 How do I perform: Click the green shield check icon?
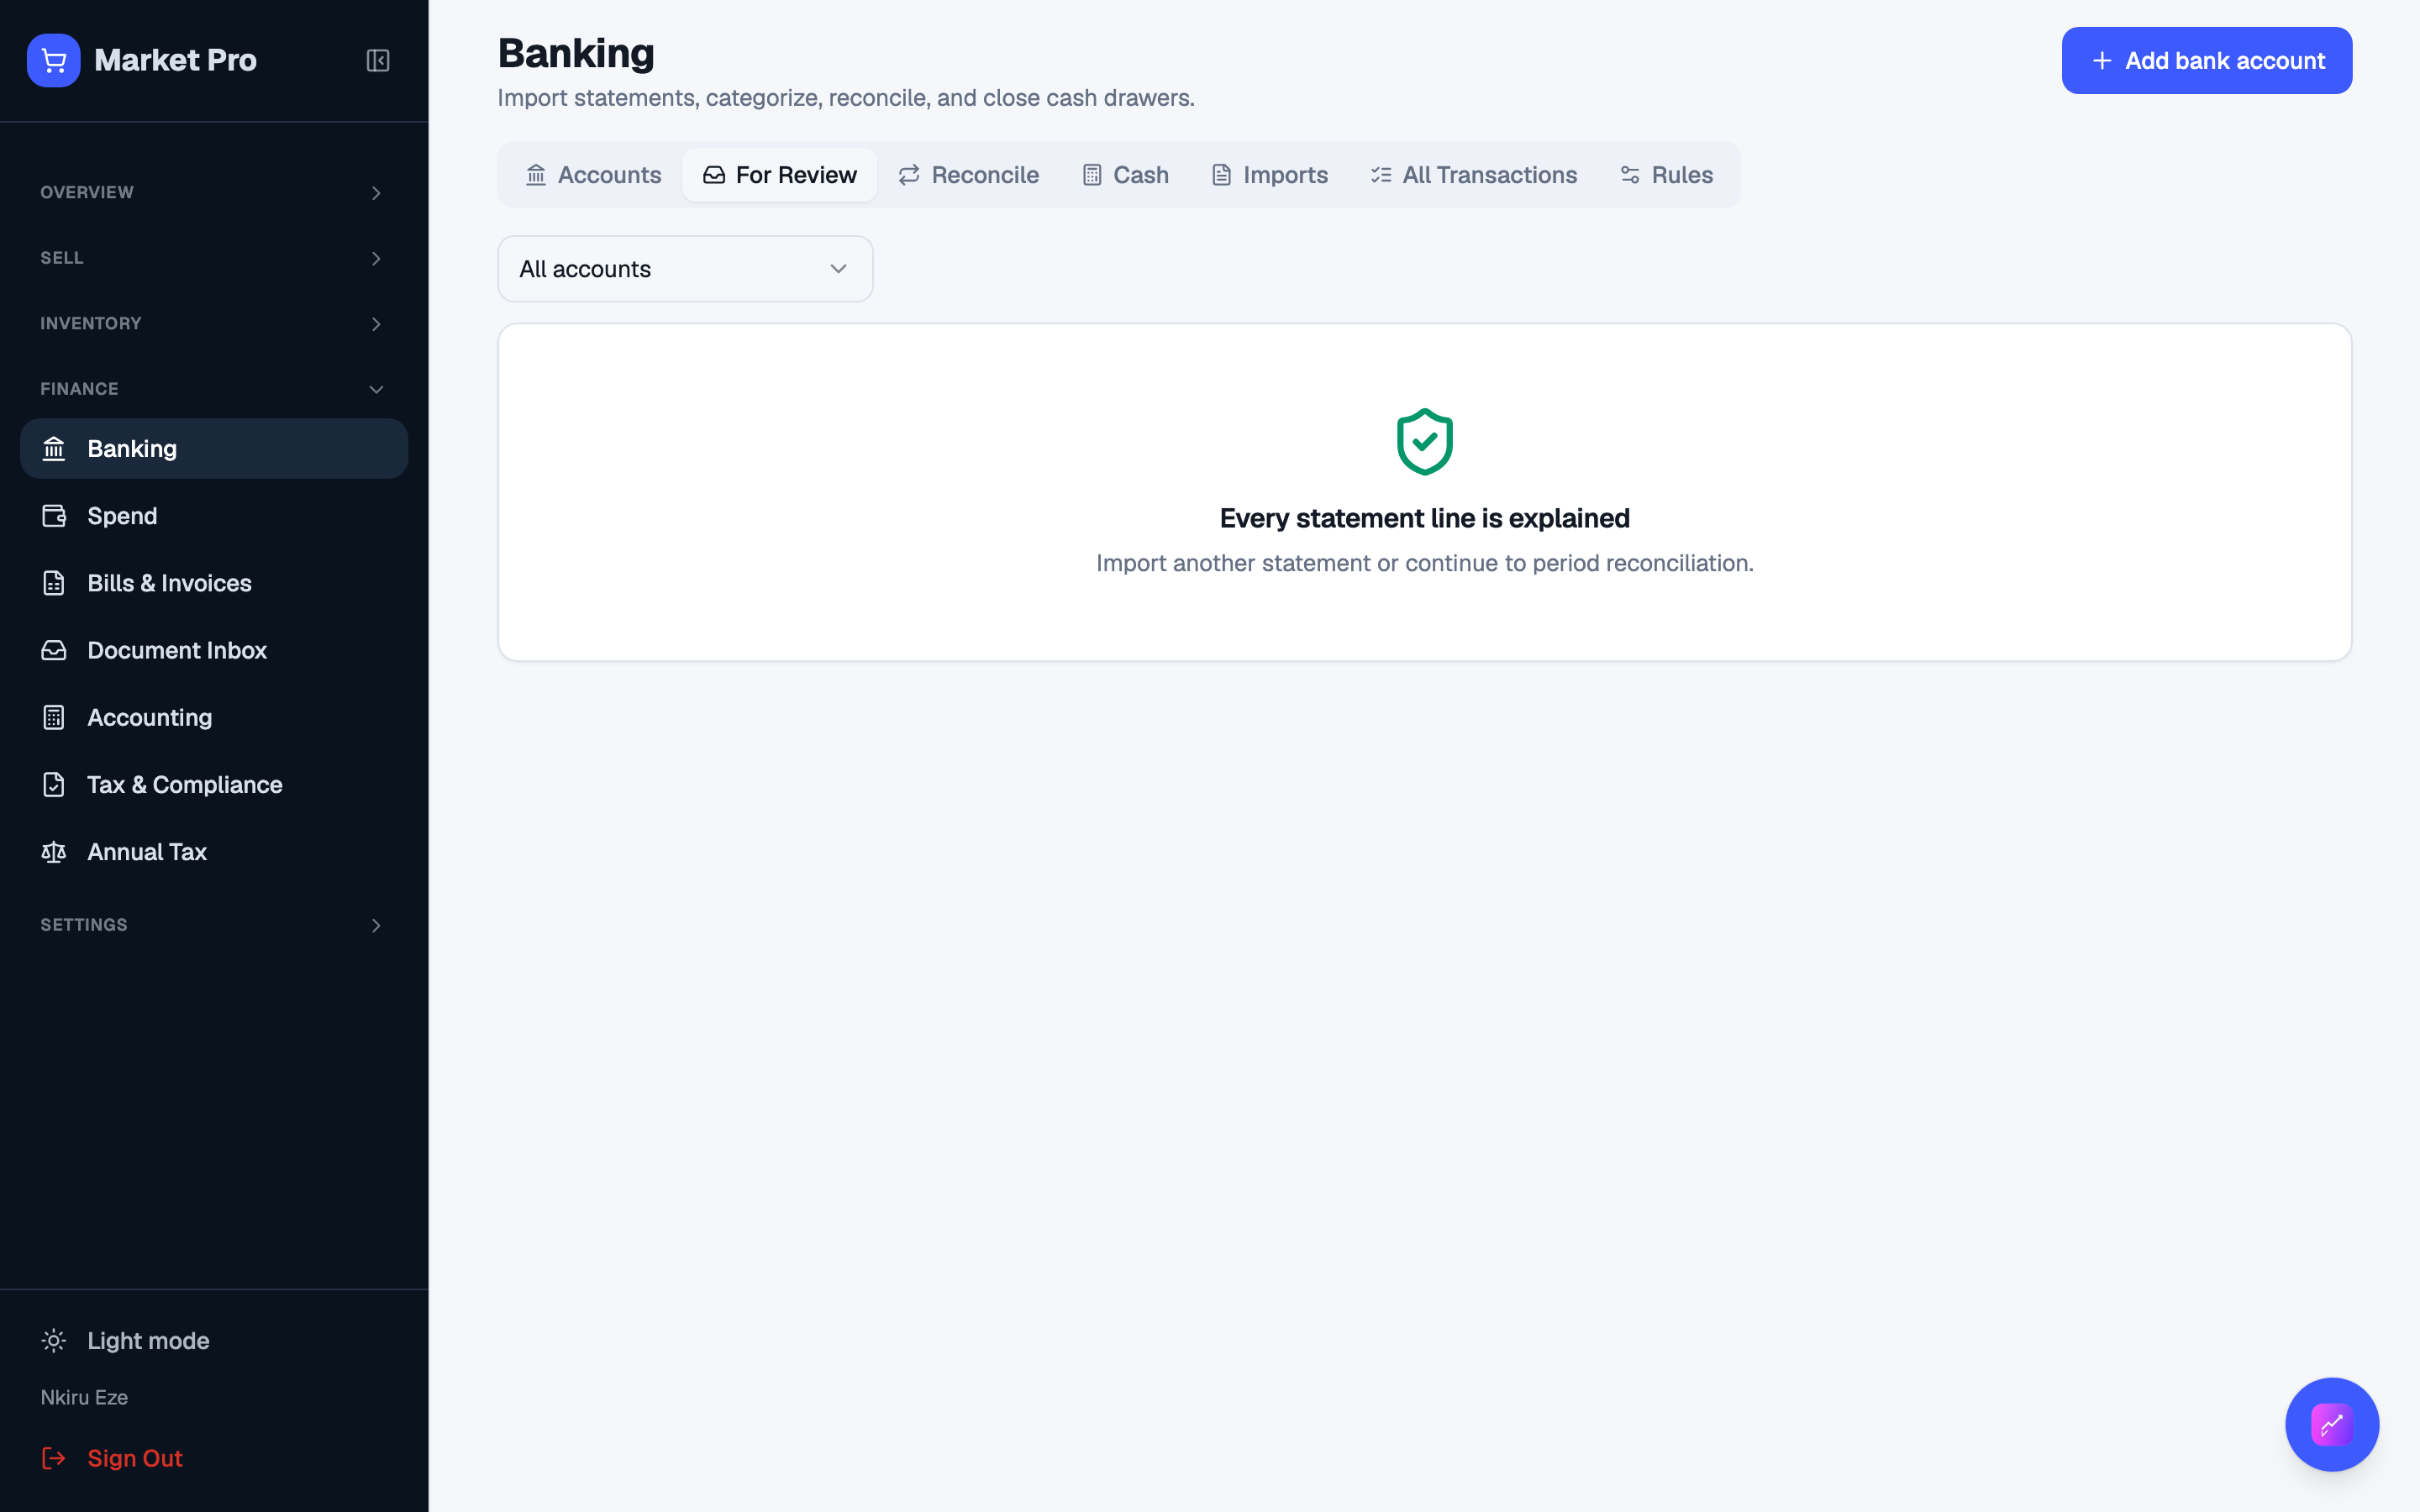(x=1424, y=441)
